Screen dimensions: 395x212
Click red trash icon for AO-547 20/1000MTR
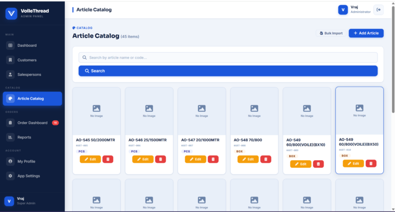tap(213, 159)
